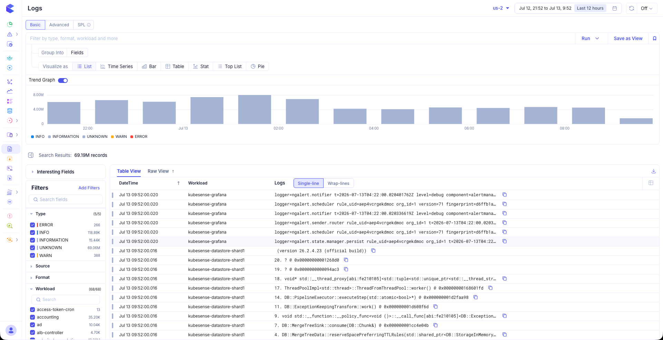663x340 pixels.
Task: Click the INFO legend color swatch
Action: (32, 137)
